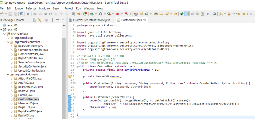This screenshot has height=119, width=255.
Task: Select BoardController.java in tree
Action: (31, 46)
